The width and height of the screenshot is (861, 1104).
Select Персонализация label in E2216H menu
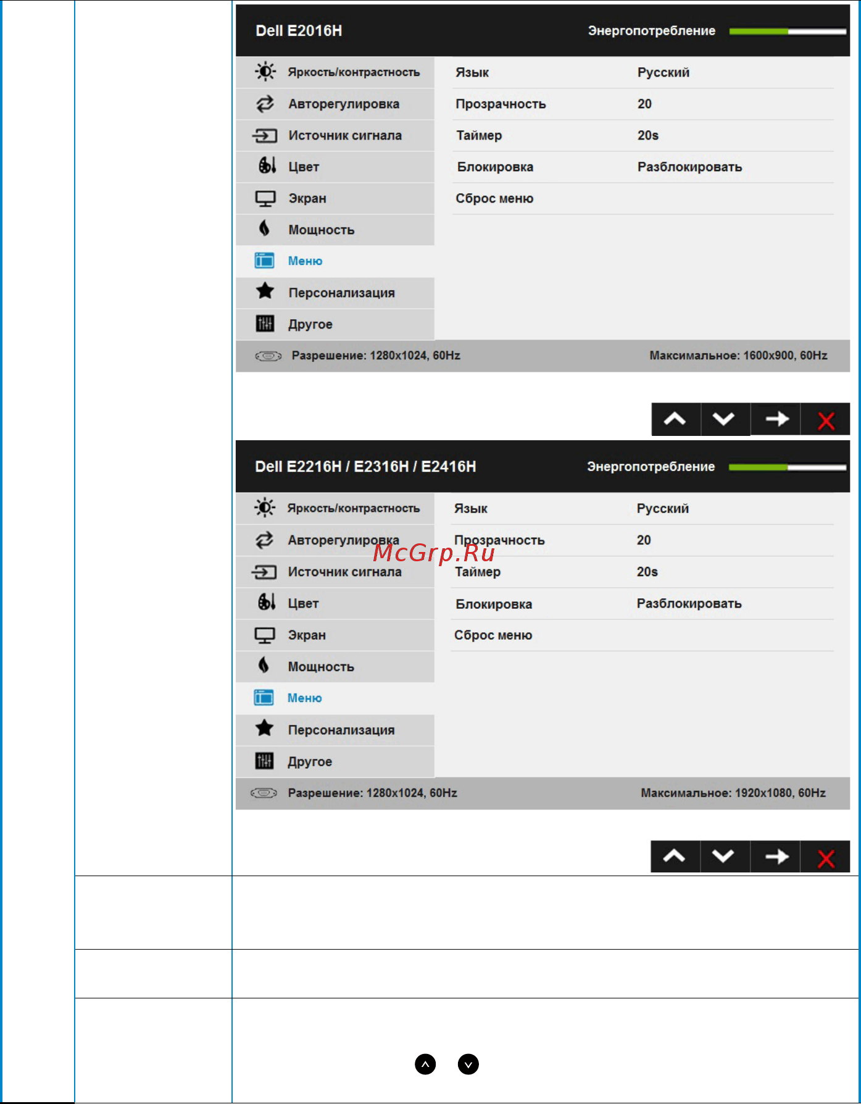[341, 730]
